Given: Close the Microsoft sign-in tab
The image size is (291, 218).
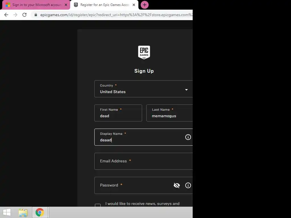Looking at the screenshot, I should coord(66,5).
